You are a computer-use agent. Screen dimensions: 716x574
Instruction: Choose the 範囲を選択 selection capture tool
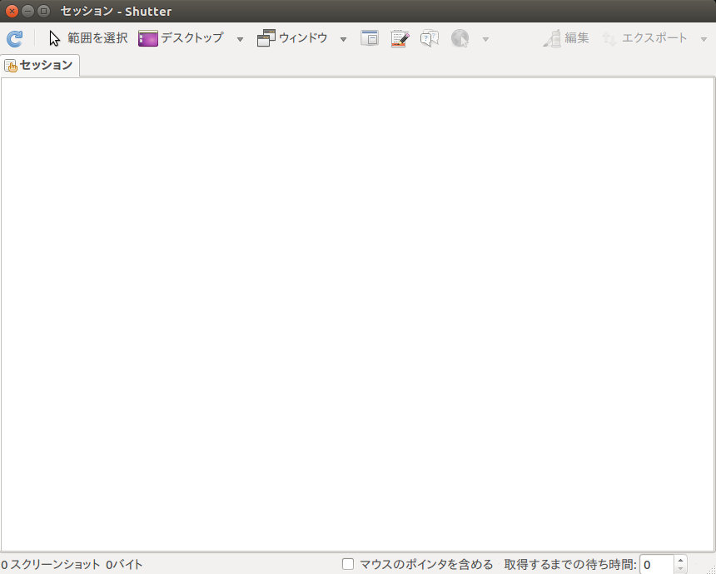tap(88, 38)
